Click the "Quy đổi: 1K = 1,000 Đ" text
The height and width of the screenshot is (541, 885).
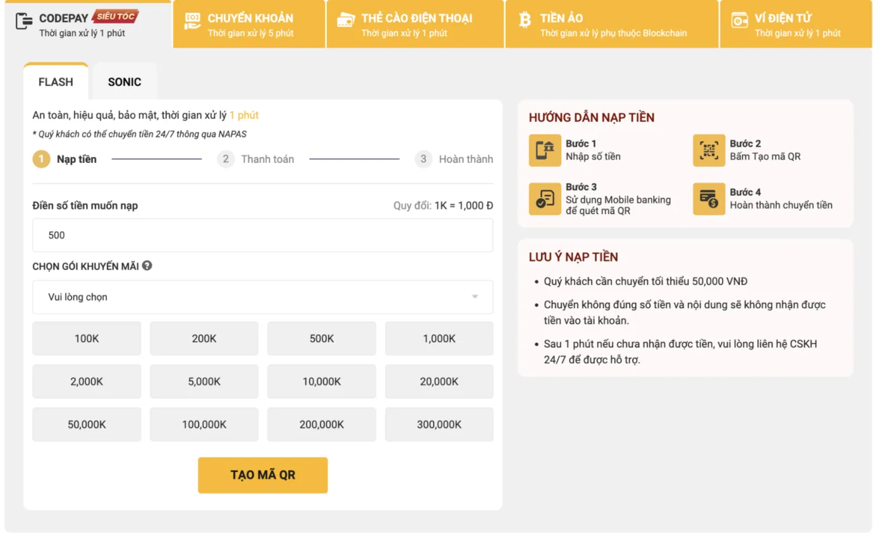(443, 206)
